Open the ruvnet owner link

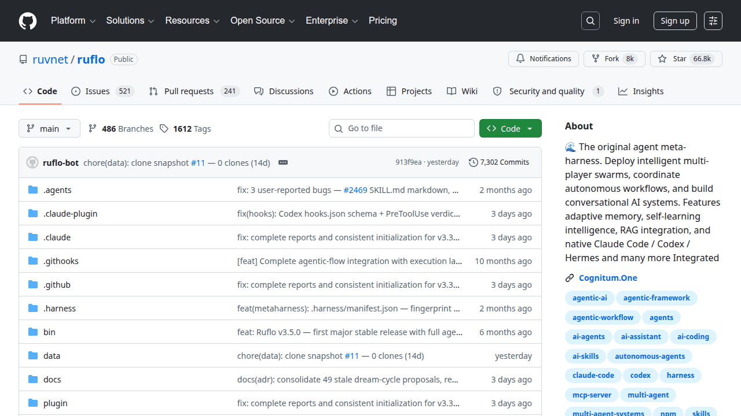click(x=50, y=60)
